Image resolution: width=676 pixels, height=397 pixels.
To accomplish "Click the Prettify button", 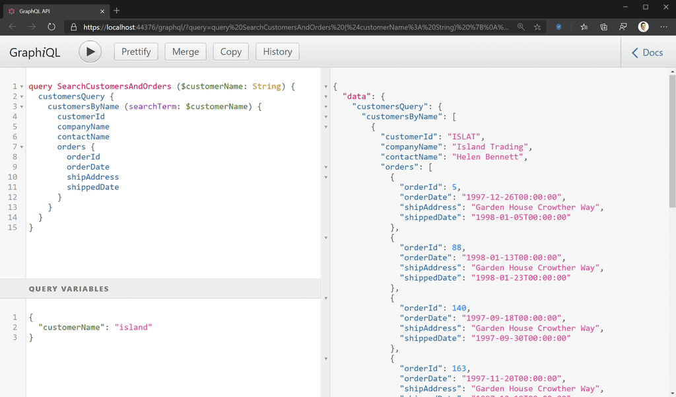I will [135, 52].
